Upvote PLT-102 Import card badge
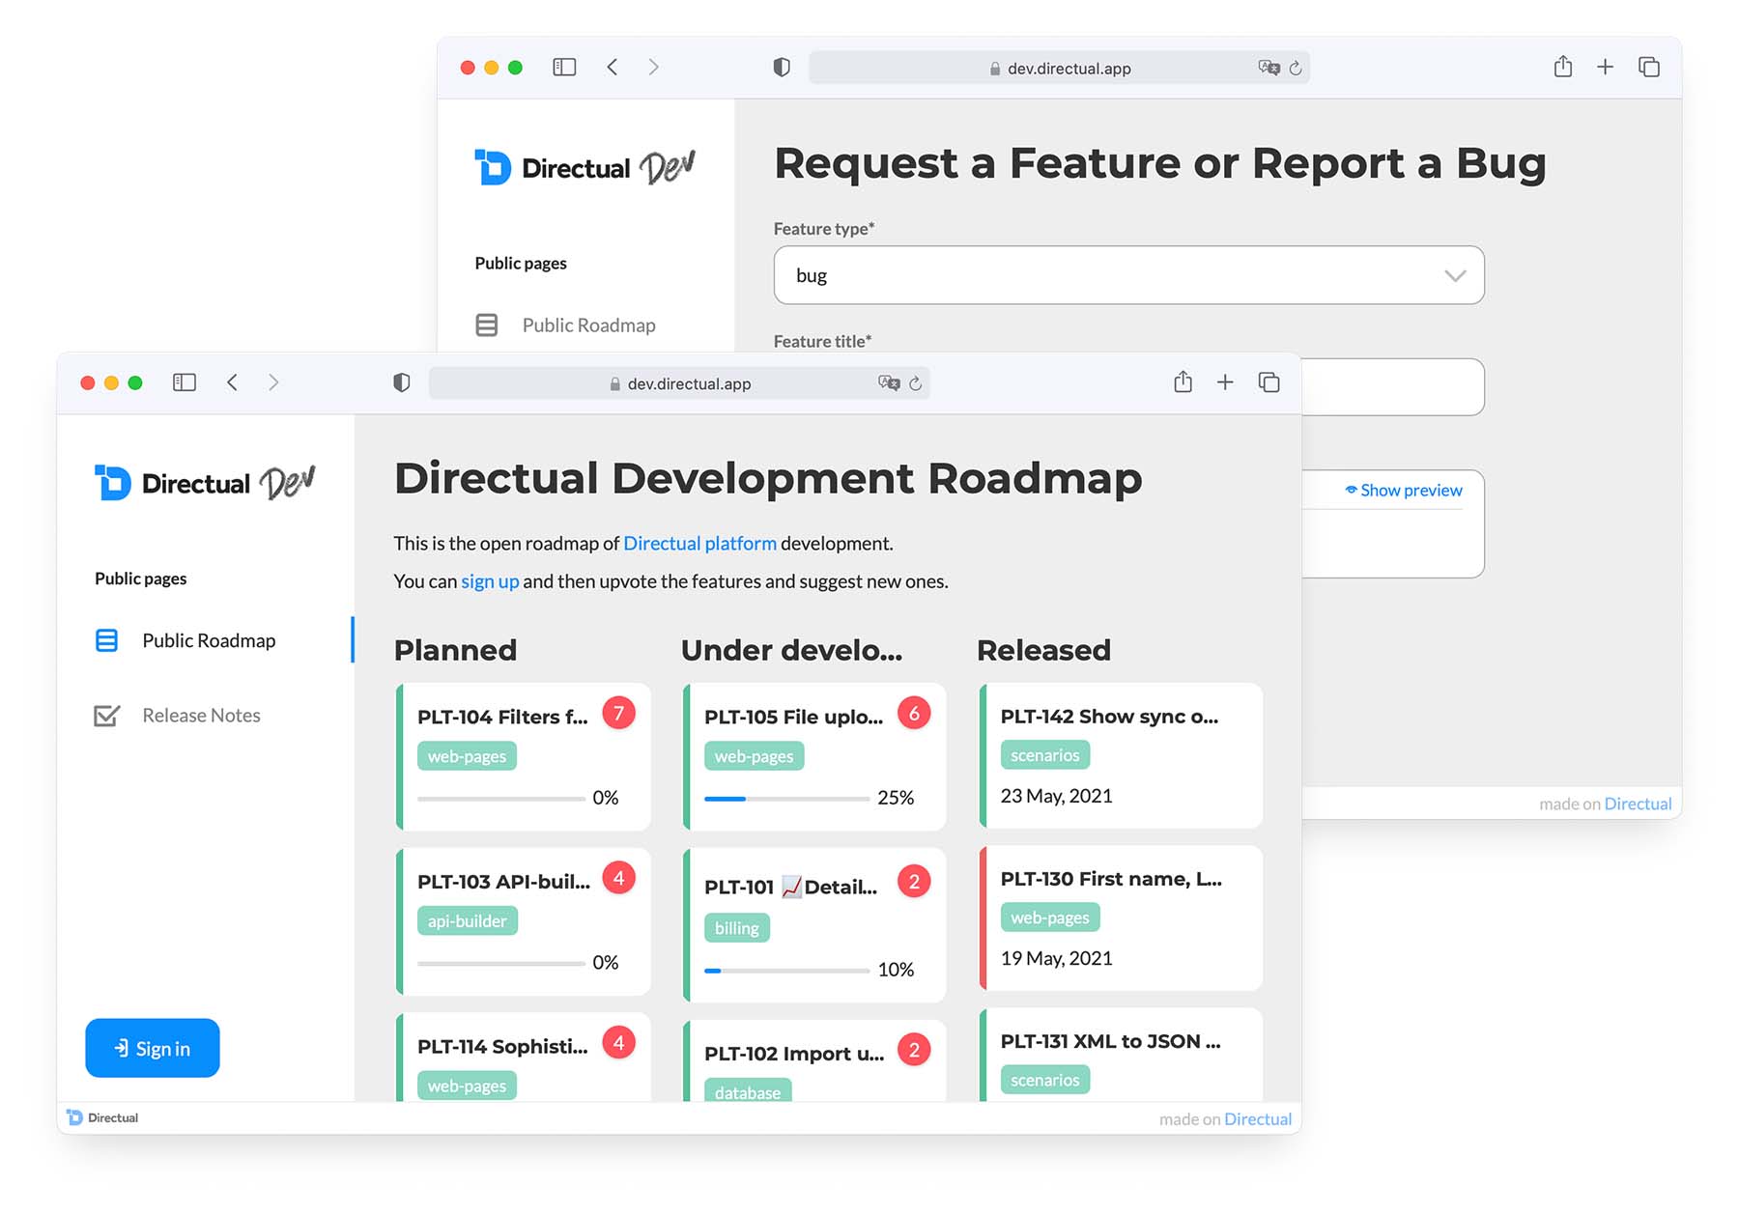1739x1214 pixels. [x=914, y=1050]
